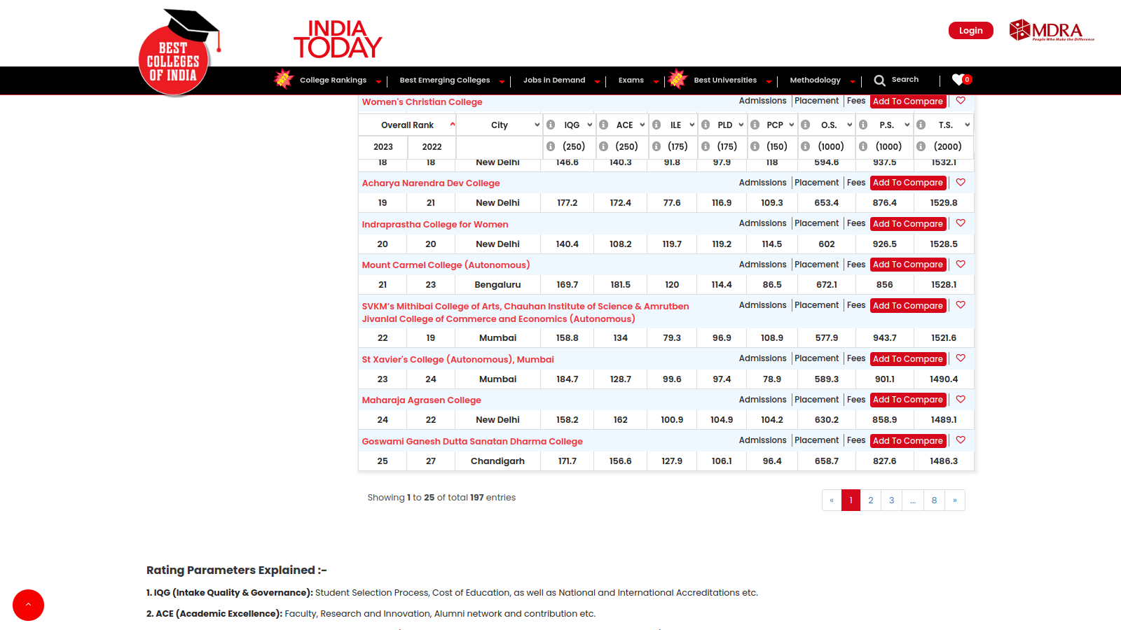Open Exams menu
Screen dimensions: 1121x630
point(631,80)
